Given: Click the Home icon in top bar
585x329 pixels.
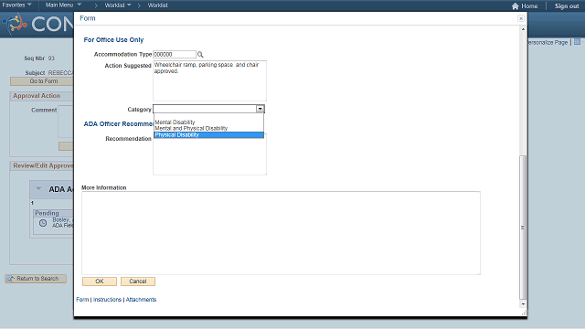Looking at the screenshot, I should point(516,6).
